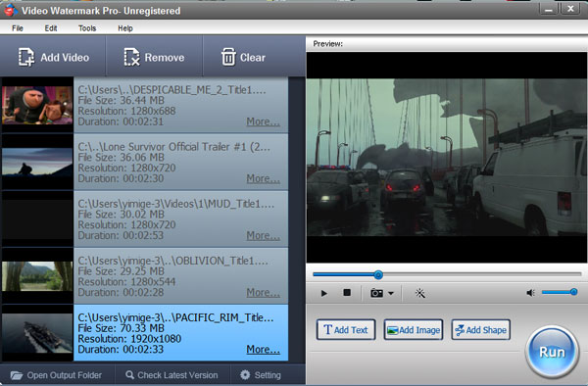Open Setting with gear icon
Viewport: 588px width, 386px height.
[261, 375]
